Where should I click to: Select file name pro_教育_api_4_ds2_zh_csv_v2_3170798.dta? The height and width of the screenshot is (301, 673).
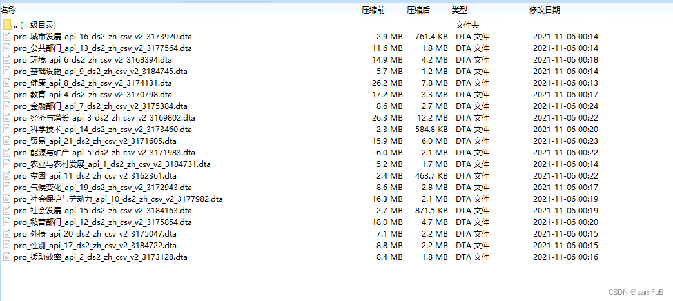[x=94, y=95]
